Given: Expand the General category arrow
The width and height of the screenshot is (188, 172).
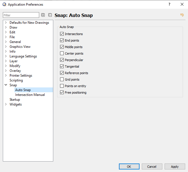Looking at the screenshot, I should [x=6, y=42].
